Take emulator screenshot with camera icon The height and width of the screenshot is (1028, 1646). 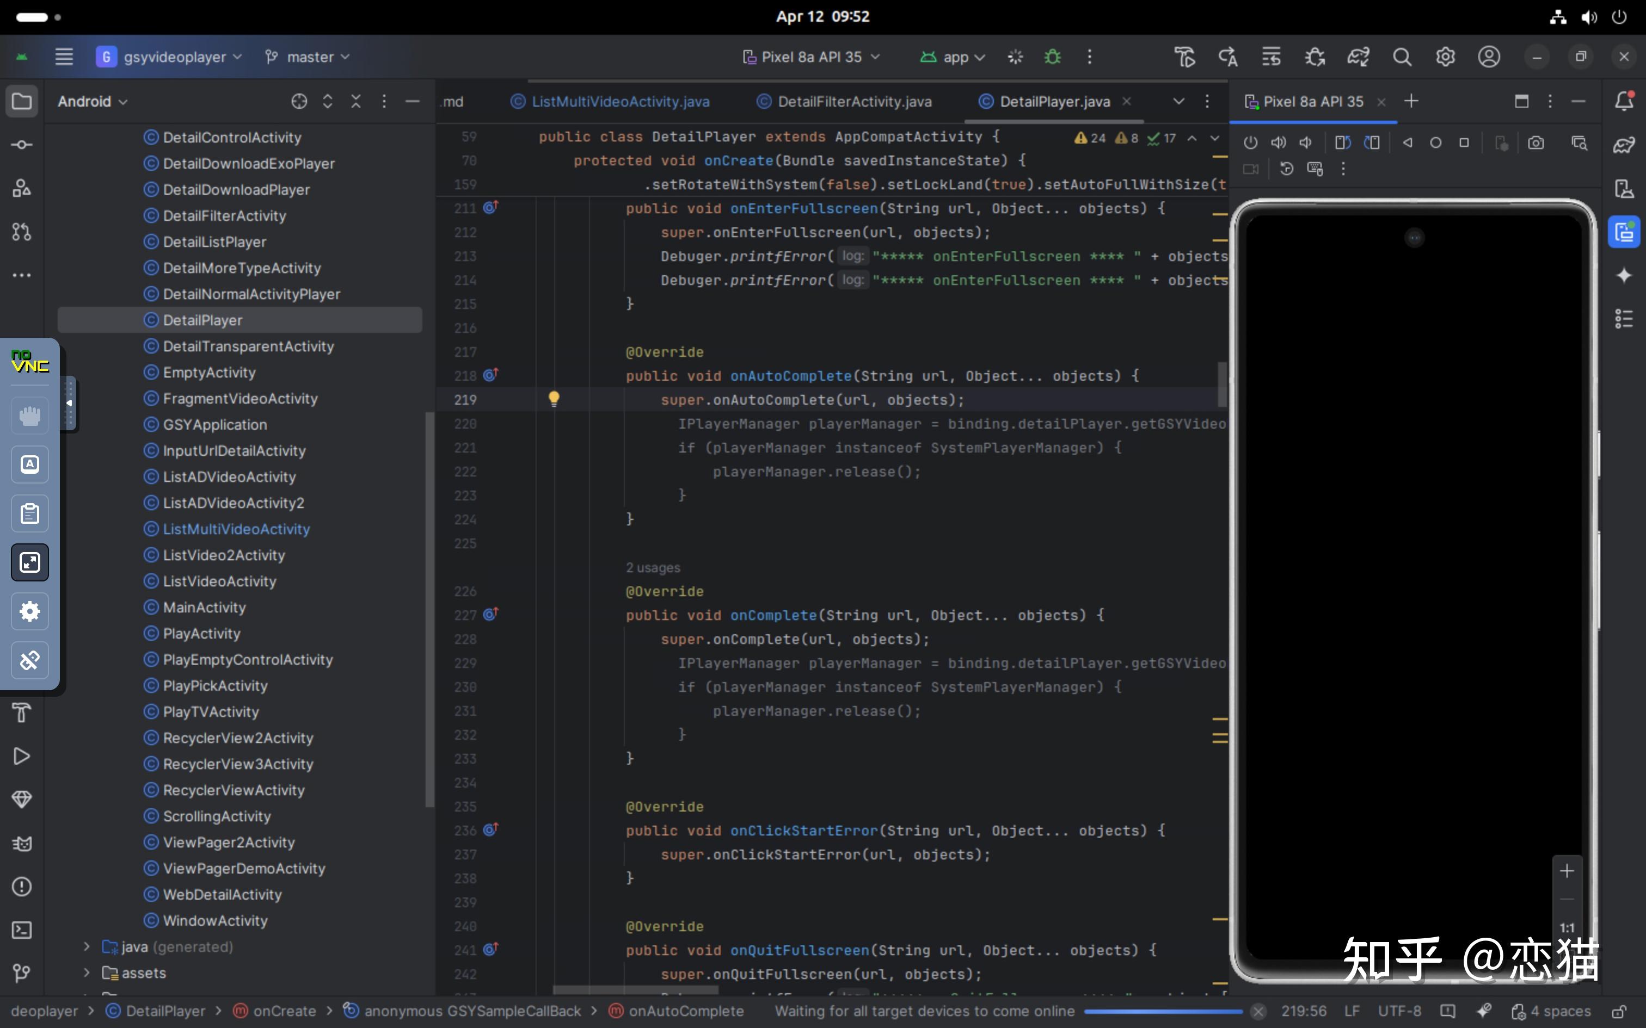pos(1536,143)
